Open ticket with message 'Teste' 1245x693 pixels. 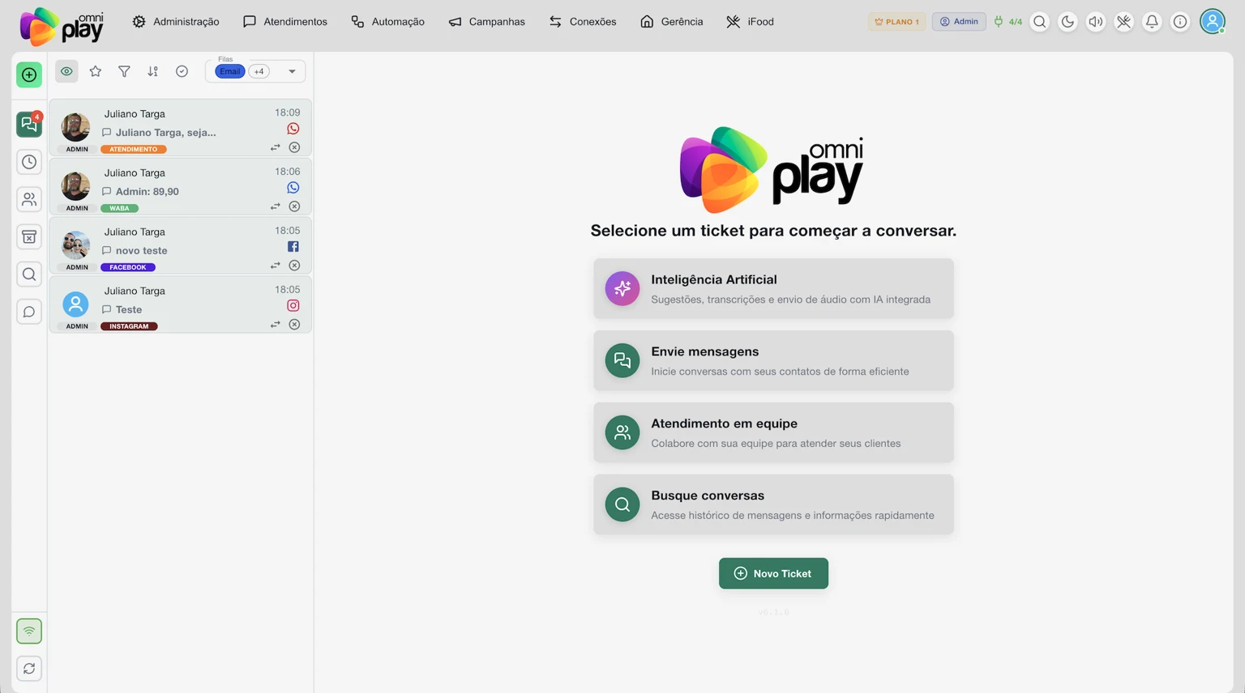point(180,304)
